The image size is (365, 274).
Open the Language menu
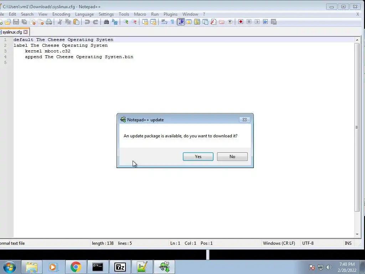(84, 14)
